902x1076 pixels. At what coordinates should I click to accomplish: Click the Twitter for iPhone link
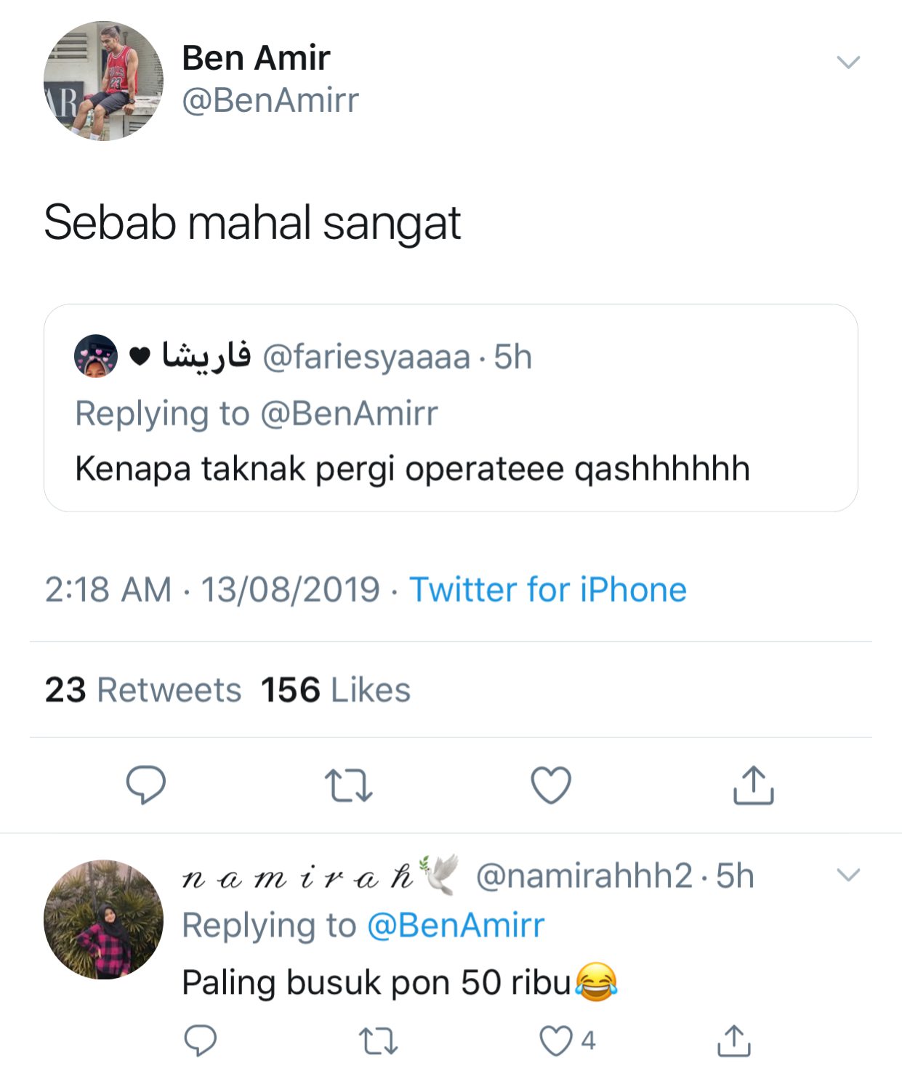point(547,589)
